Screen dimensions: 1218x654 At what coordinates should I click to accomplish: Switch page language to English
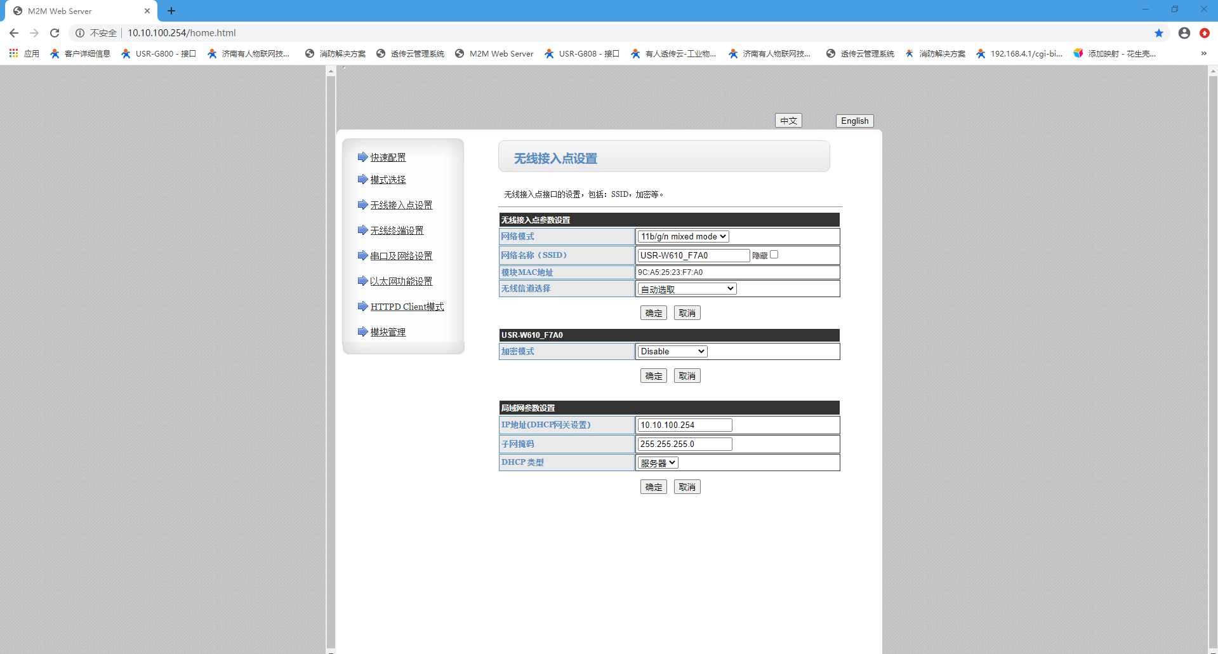point(854,121)
